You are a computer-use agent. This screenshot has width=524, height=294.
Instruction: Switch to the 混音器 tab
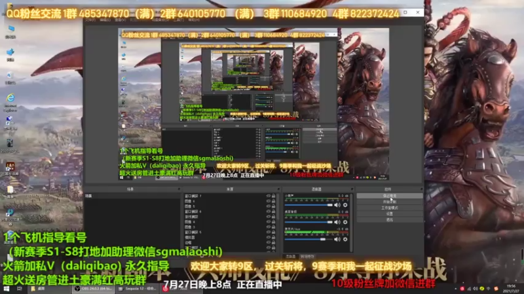point(290,257)
